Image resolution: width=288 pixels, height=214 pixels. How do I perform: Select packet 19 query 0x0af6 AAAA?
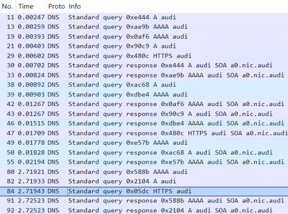coord(144,37)
